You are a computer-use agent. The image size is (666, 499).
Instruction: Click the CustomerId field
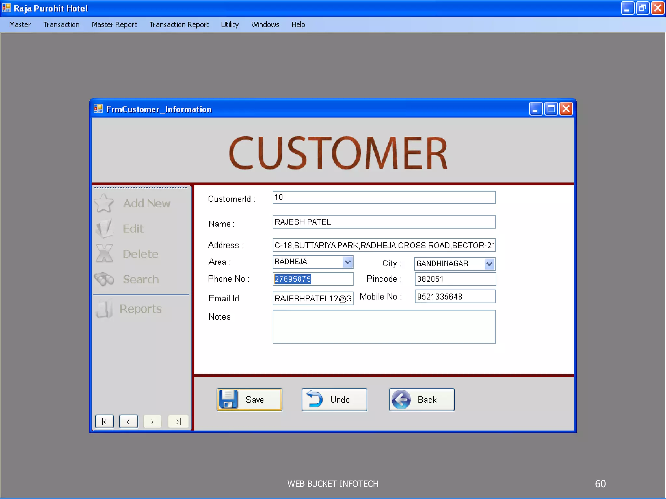click(x=384, y=198)
